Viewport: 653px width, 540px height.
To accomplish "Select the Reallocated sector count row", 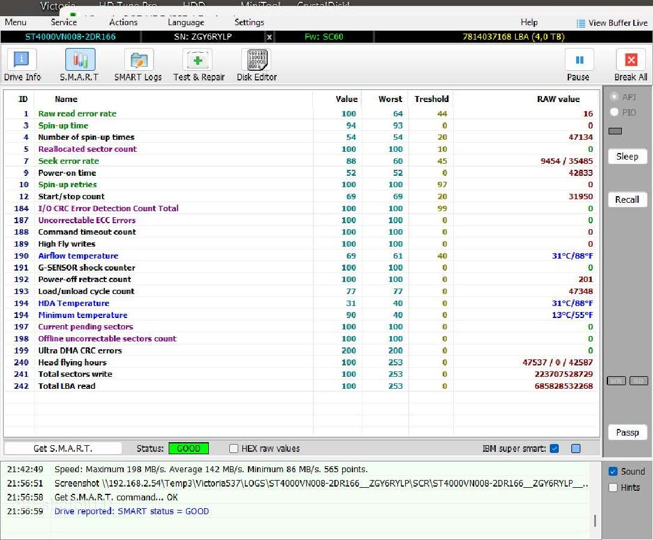I will pyautogui.click(x=301, y=149).
